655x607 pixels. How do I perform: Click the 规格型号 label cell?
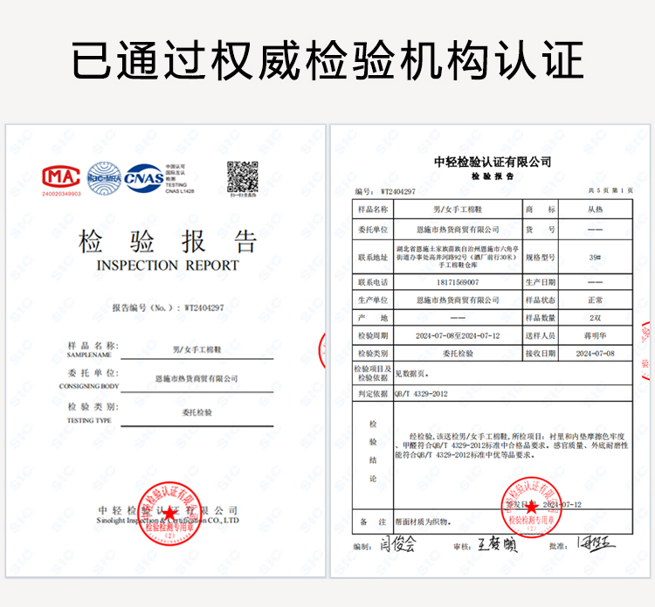(x=541, y=258)
